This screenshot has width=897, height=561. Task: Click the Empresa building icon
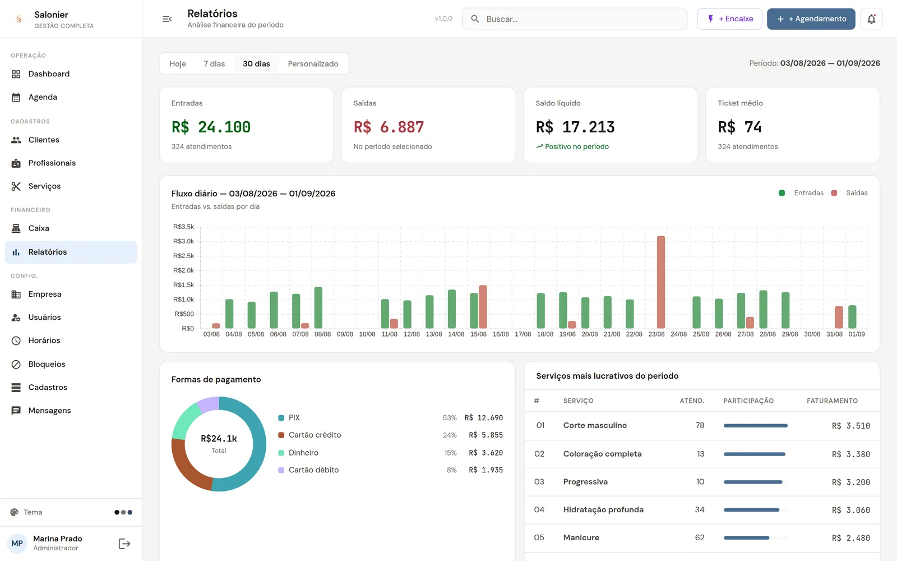point(16,295)
